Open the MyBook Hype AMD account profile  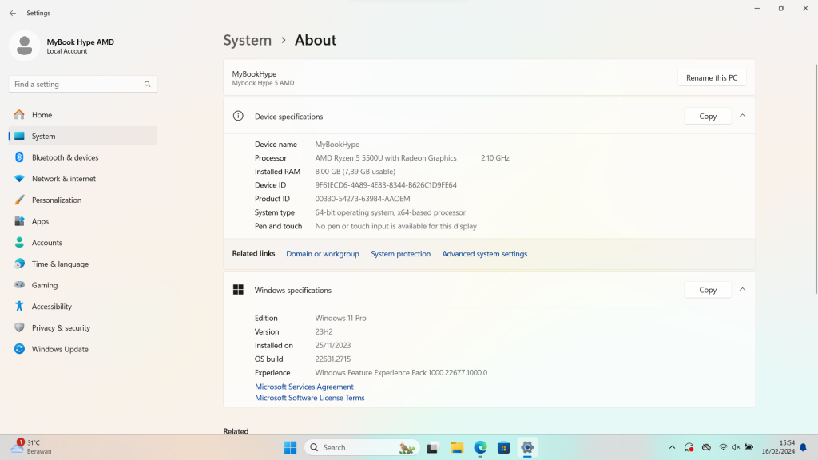(62, 46)
